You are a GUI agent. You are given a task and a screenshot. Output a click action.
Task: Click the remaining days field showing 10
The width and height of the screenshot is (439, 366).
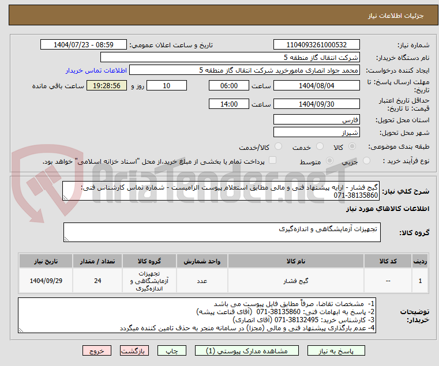pyautogui.click(x=167, y=86)
